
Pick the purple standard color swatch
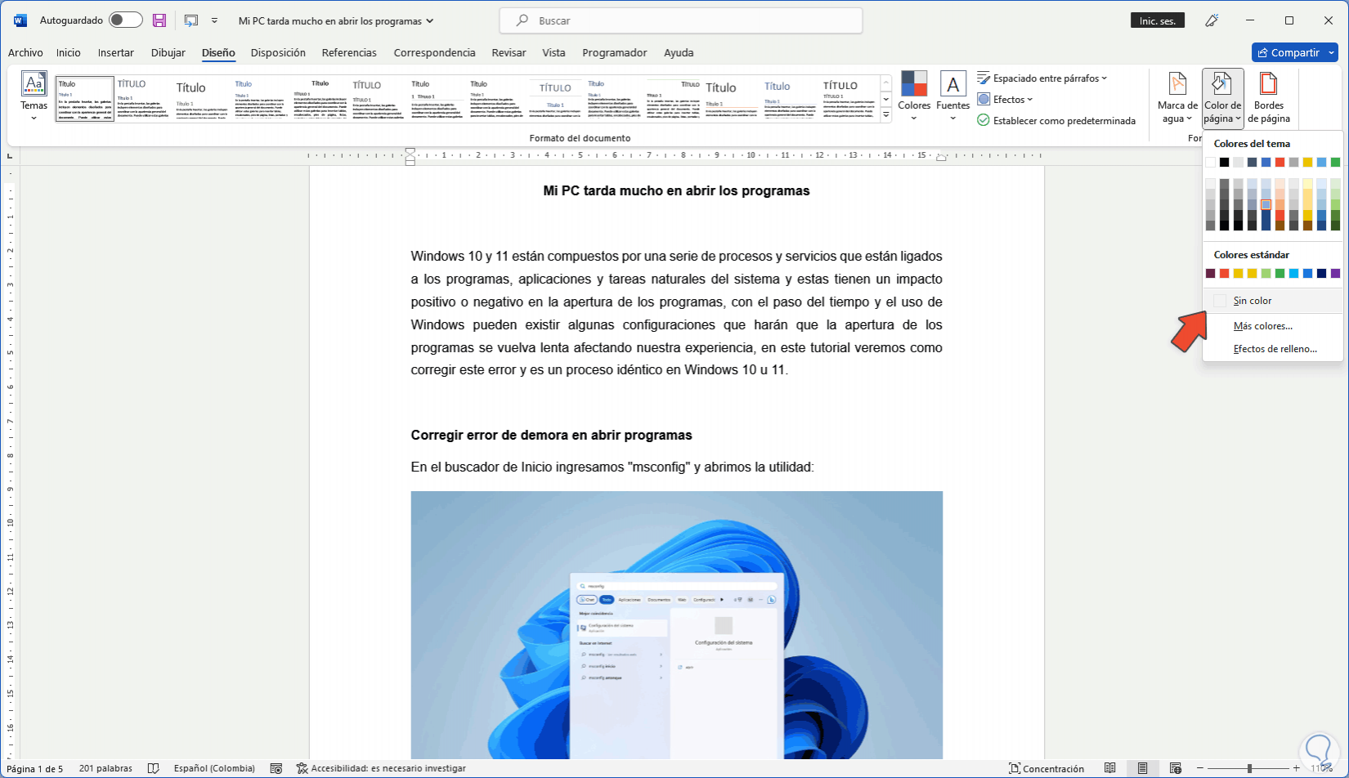coord(1335,274)
